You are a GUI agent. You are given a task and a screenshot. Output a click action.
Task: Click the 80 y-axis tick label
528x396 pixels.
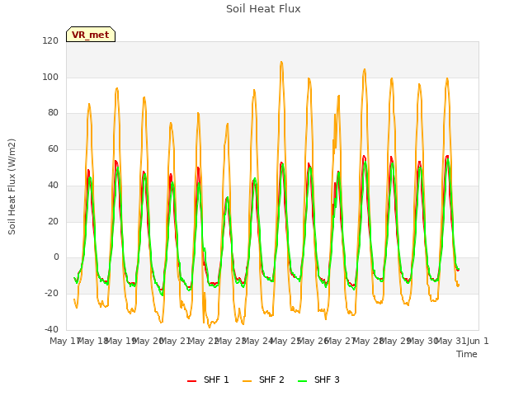click(53, 113)
